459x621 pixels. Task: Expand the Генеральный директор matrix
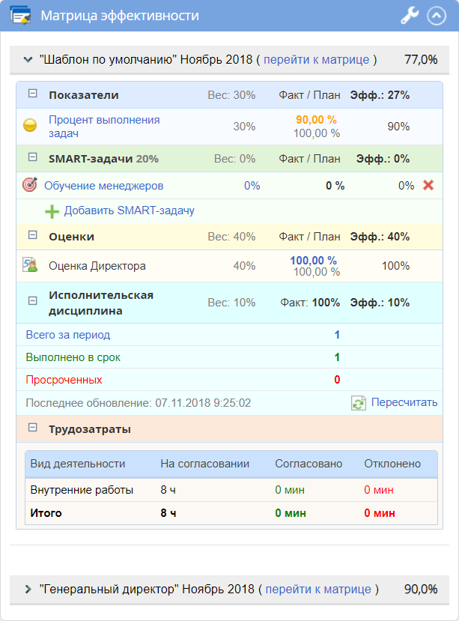click(x=28, y=589)
